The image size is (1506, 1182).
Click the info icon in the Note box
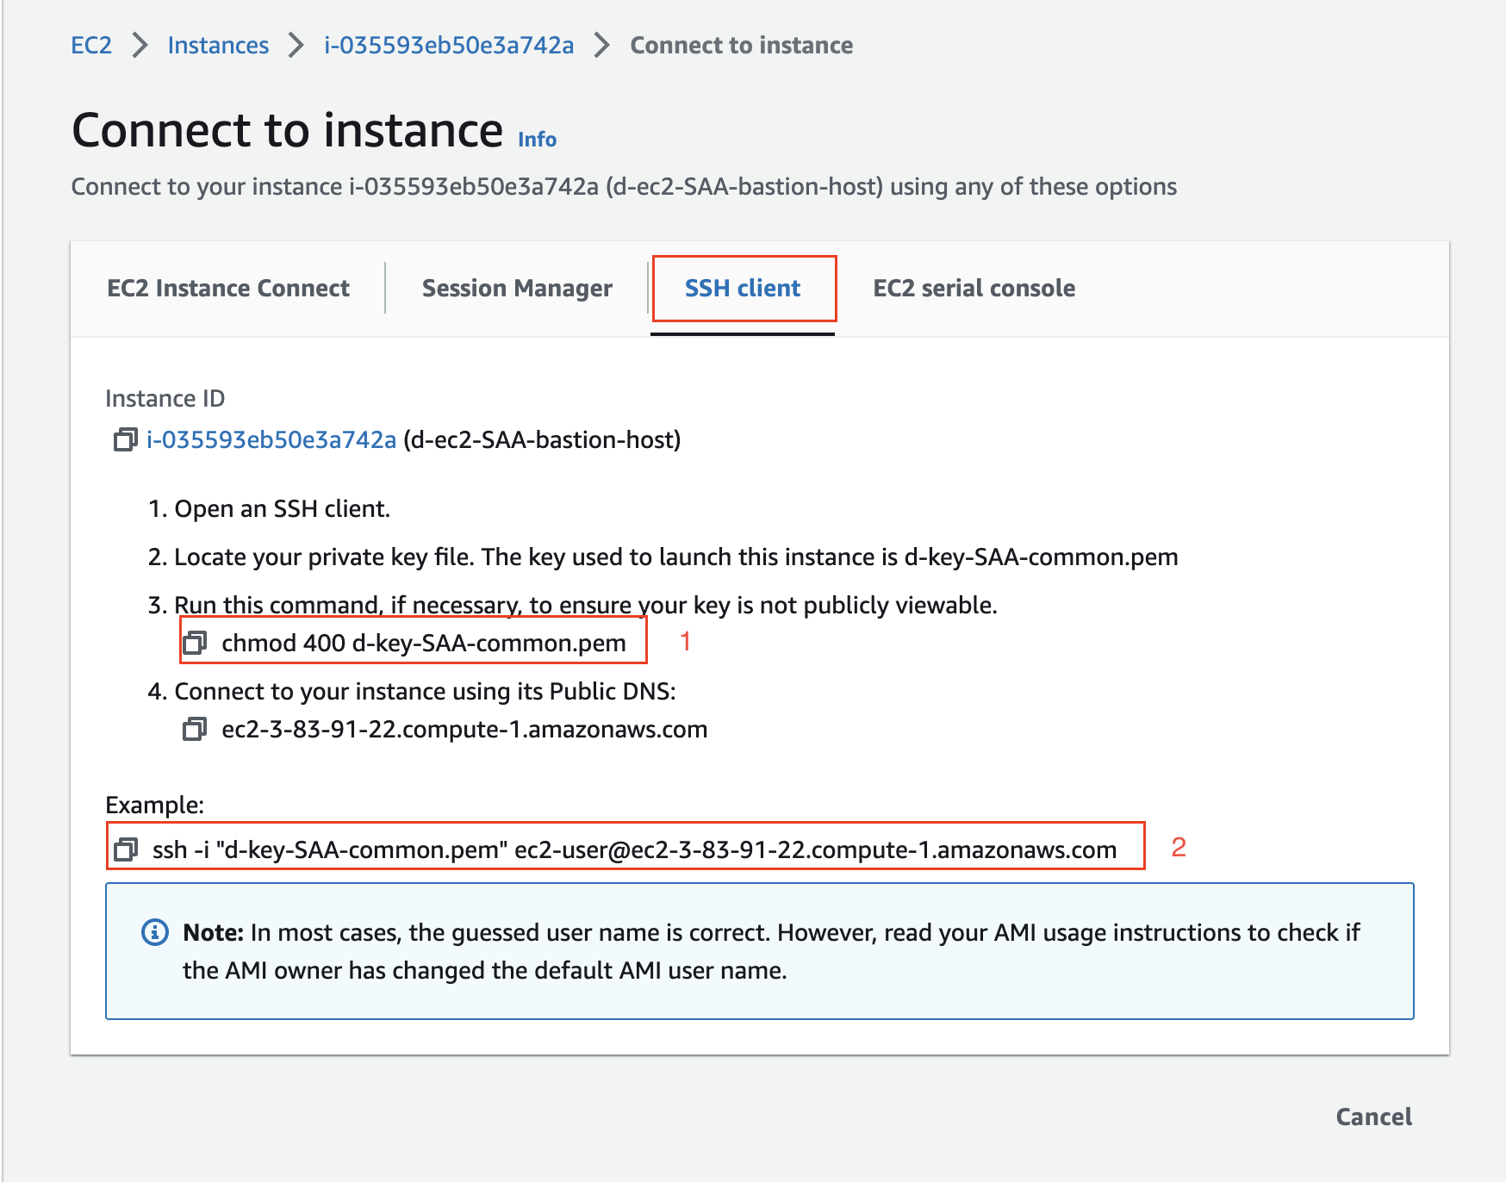click(x=154, y=933)
